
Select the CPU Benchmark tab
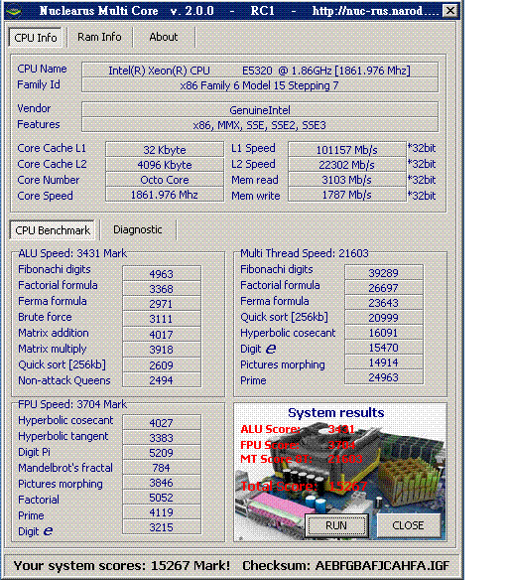pos(53,230)
